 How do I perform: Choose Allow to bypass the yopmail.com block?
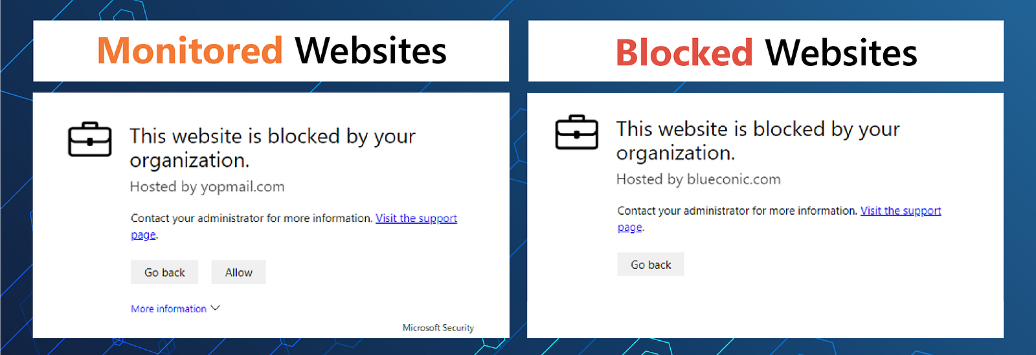[238, 272]
